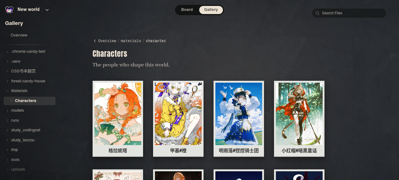Expand the tmp folder chevron
399x180 pixels.
click(x=7, y=150)
